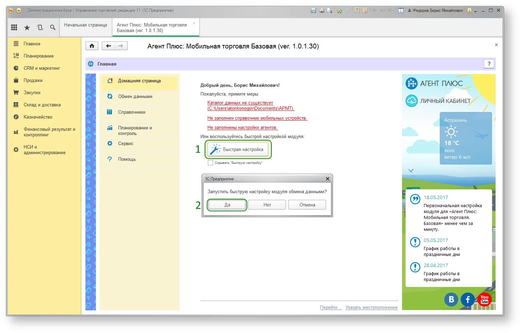521x333 pixels.
Task: Click the Агент Плюс logo
Action: (434, 83)
